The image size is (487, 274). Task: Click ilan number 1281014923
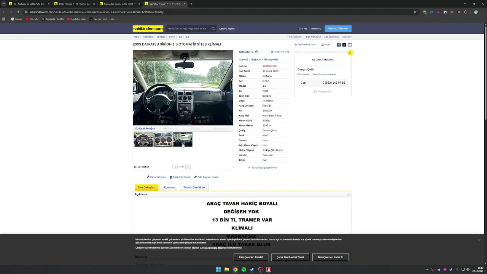269,66
